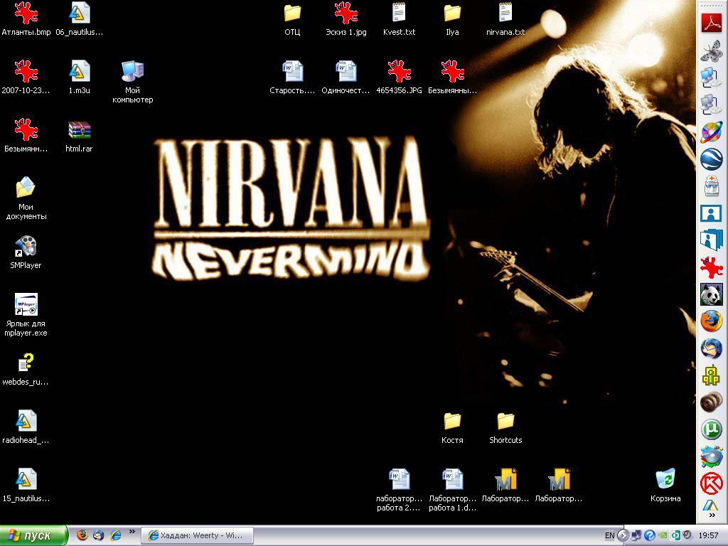Click the taskbar clock showing 19:57
Screen dimensions: 728x546
[708, 535]
